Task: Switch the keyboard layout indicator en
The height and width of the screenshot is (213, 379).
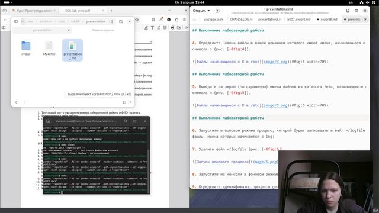Action: pos(351,2)
